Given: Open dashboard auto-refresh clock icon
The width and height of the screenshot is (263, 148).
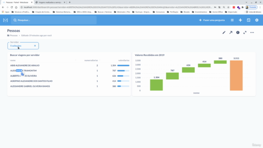Looking at the screenshot, I should 238,32.
